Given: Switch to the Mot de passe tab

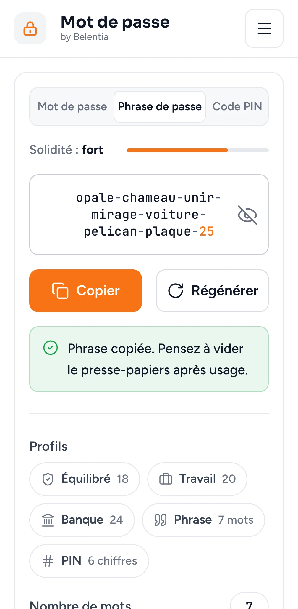Looking at the screenshot, I should pyautogui.click(x=72, y=107).
